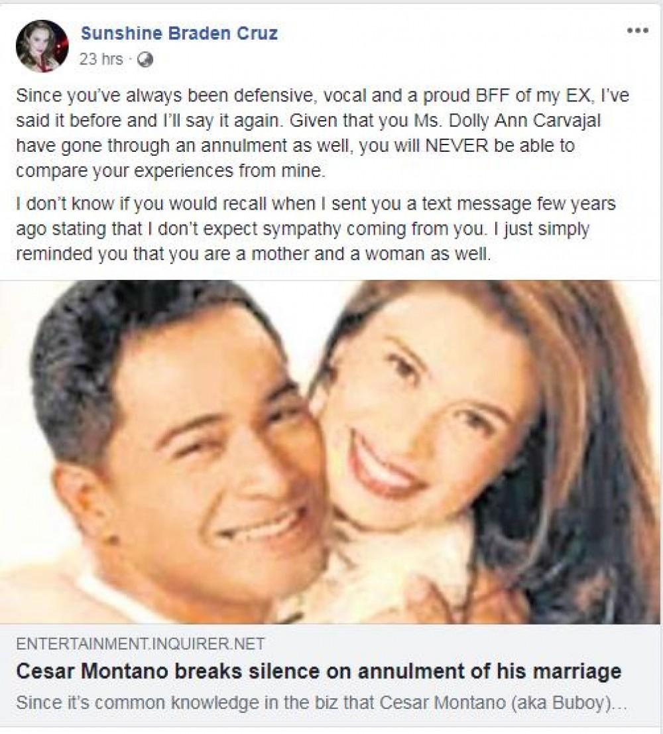Viewport: 663px width, 734px height.
Task: Click the "23 hrs" post timestamp
Action: tap(101, 60)
